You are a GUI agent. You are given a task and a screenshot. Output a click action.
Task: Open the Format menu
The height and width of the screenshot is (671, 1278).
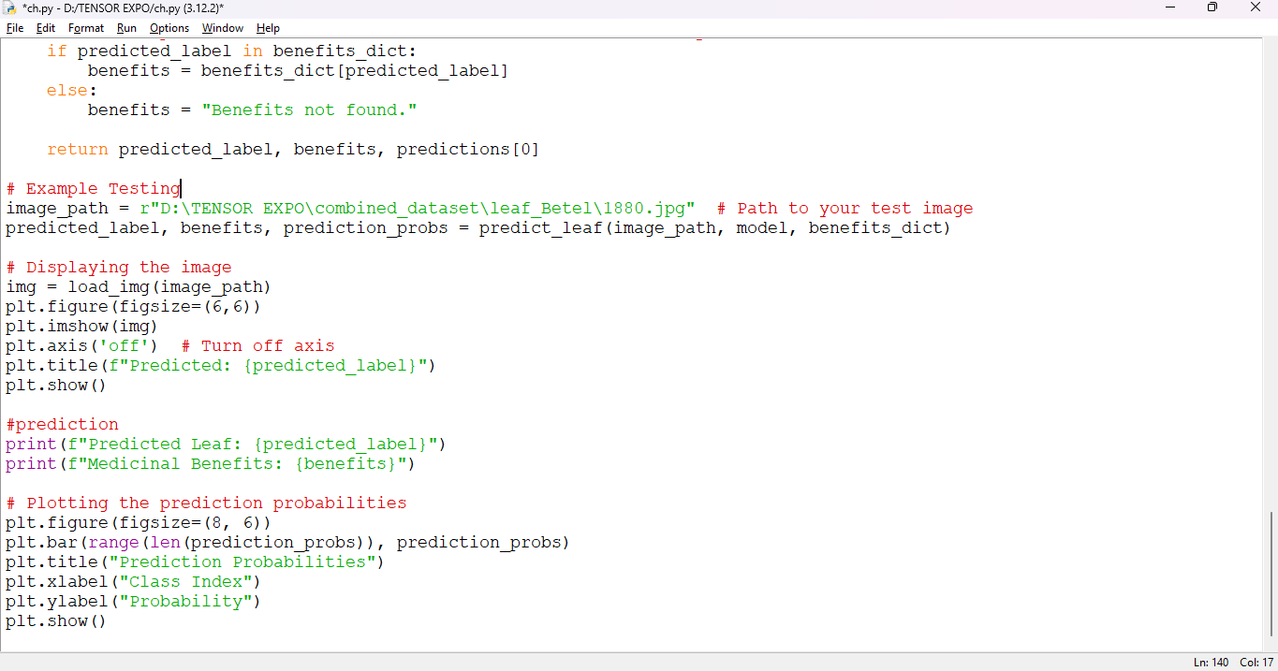pos(85,28)
